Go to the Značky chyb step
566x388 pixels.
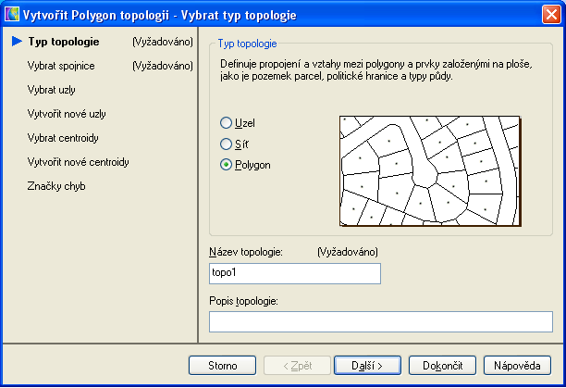pos(56,186)
